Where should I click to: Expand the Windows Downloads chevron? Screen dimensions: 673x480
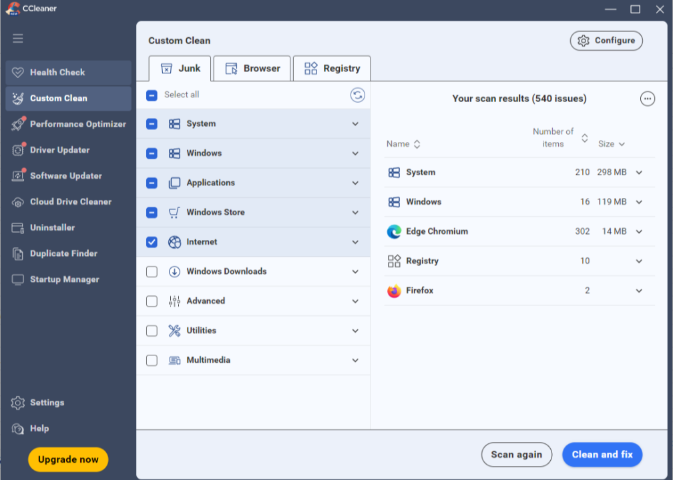point(355,272)
